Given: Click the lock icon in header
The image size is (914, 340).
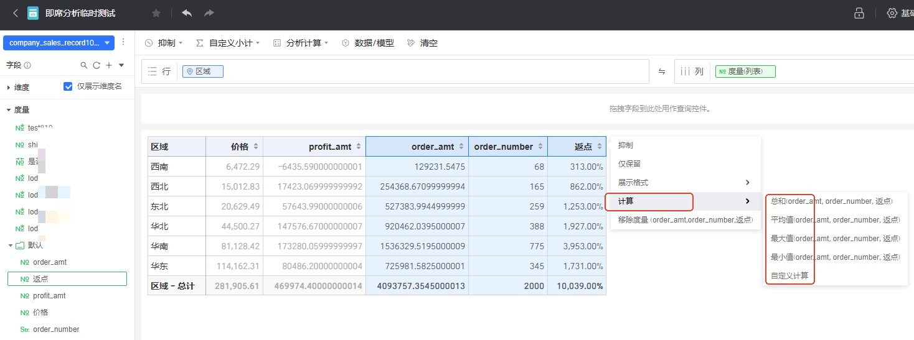Looking at the screenshot, I should click(859, 13).
